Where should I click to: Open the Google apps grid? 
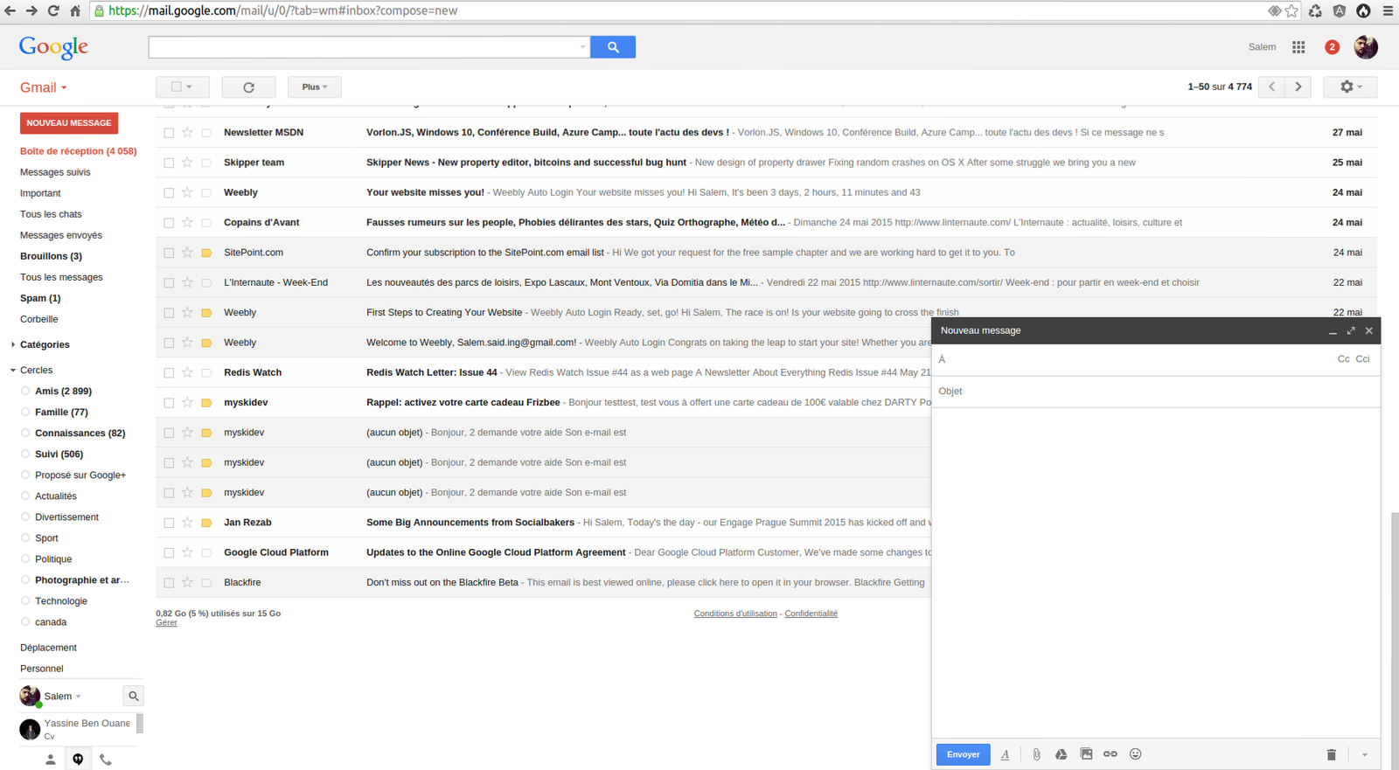coord(1298,47)
